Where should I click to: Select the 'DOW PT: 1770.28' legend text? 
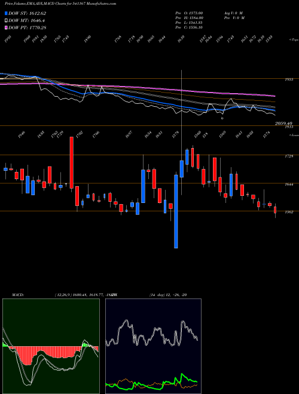(x=27, y=27)
